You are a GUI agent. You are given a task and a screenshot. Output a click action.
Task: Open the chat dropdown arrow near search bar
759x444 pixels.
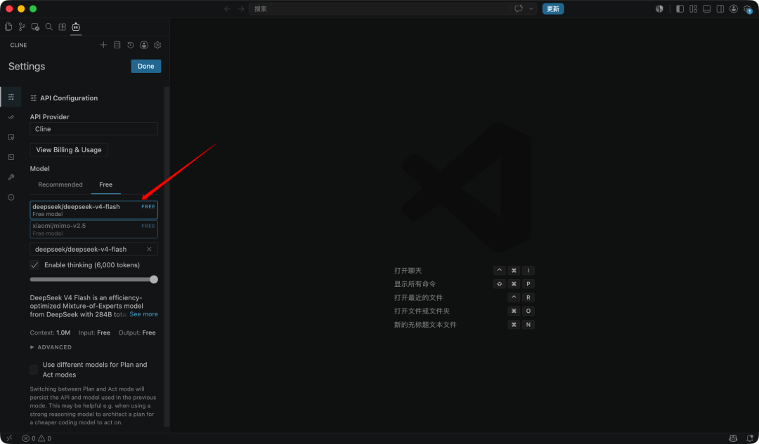[531, 8]
